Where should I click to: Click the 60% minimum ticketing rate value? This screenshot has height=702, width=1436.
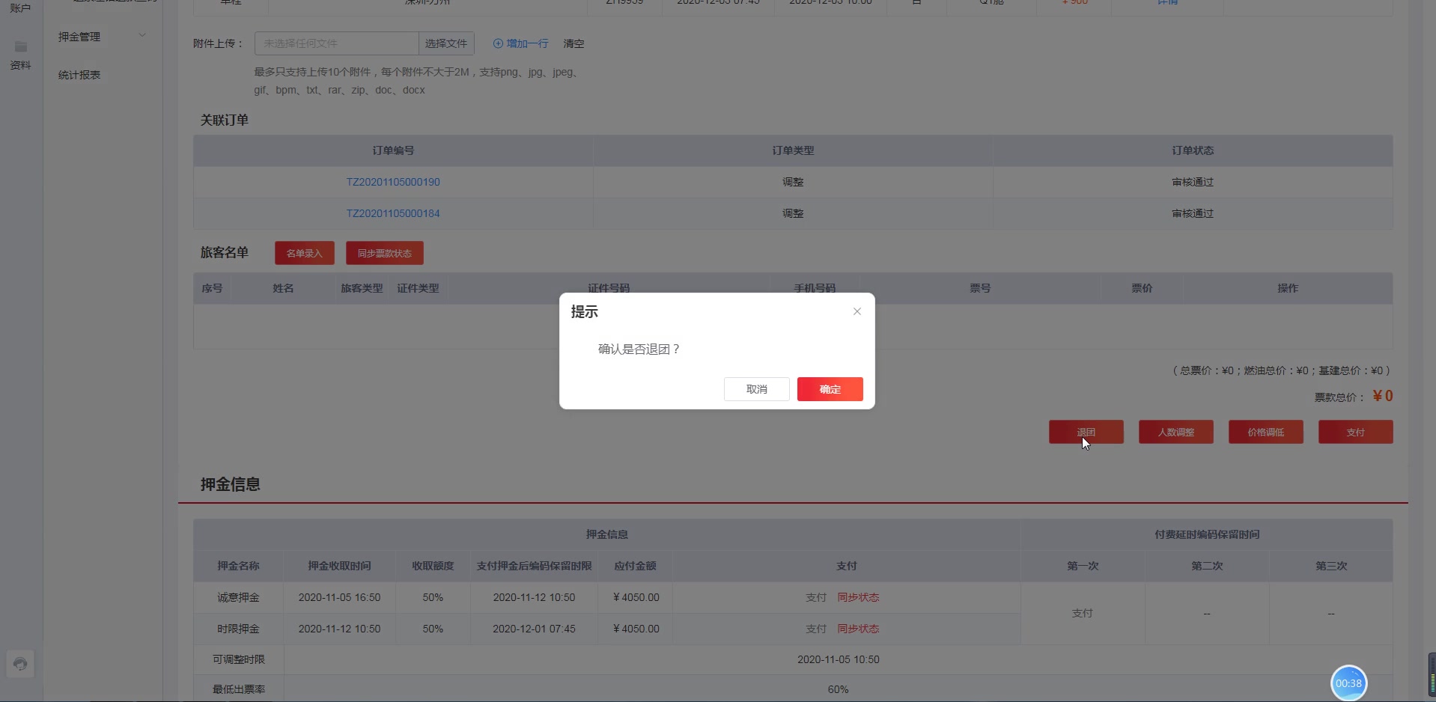pyautogui.click(x=838, y=689)
